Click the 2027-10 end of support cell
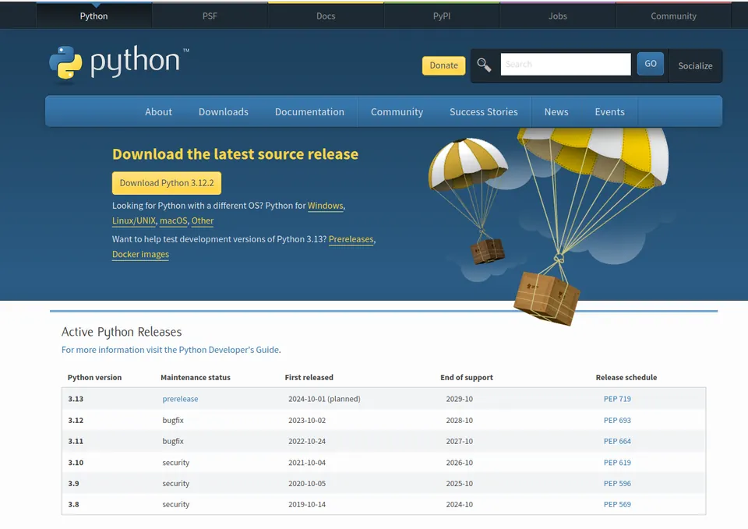Viewport: 748px width, 529px height. click(460, 441)
